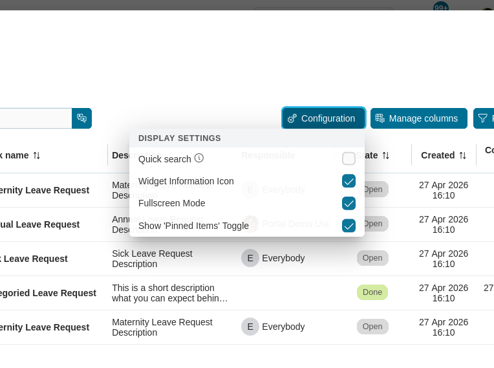Image resolution: width=494 pixels, height=368 pixels.
Task: Open the Sick Leave Request task
Action: point(34,259)
